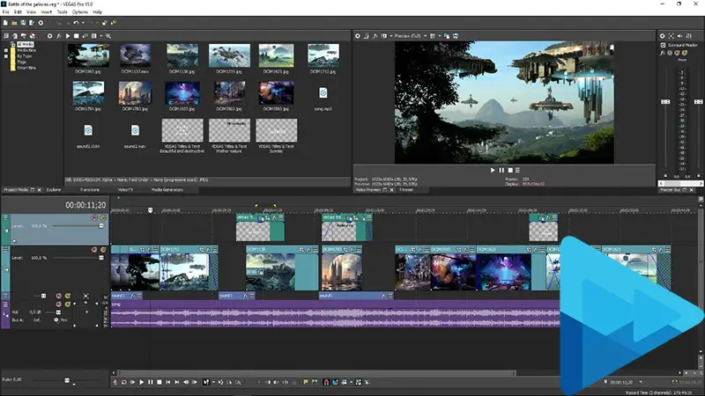
Task: Mute the first video track
Action: coord(93,216)
